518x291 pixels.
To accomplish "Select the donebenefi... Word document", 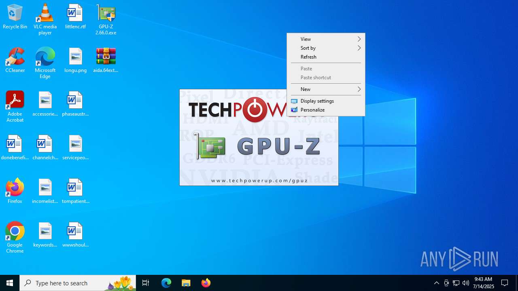I will coord(15,148).
